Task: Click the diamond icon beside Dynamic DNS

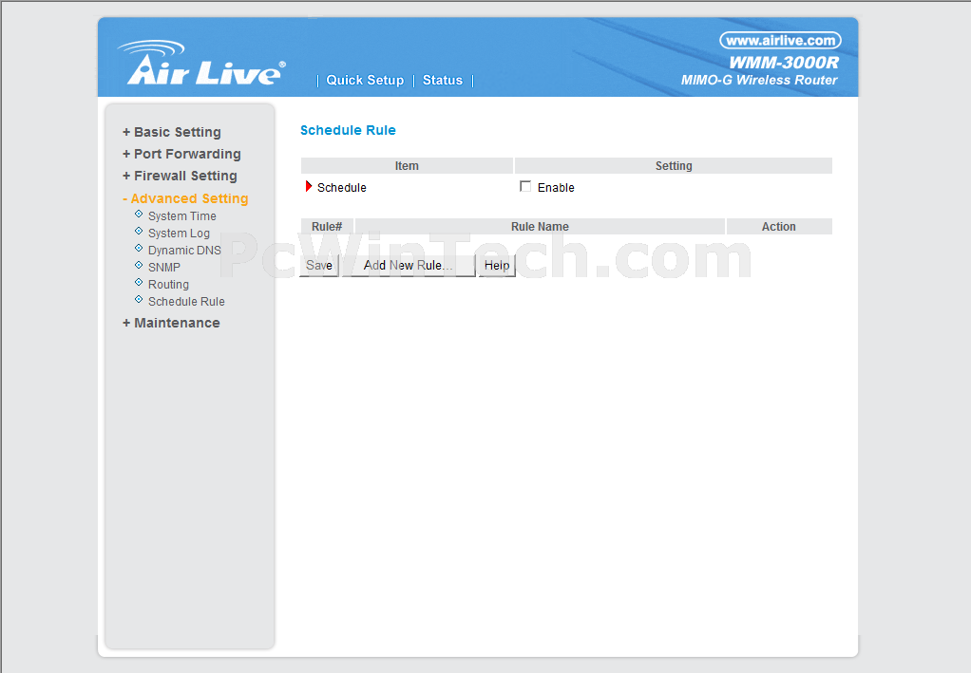Action: (x=139, y=248)
